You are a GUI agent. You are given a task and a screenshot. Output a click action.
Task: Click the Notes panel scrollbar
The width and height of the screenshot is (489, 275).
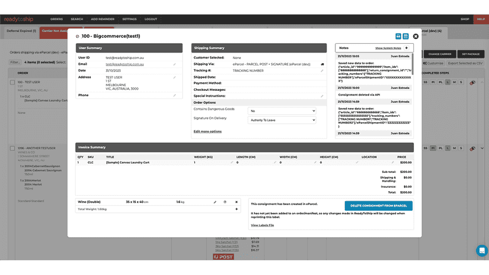[x=412, y=64]
